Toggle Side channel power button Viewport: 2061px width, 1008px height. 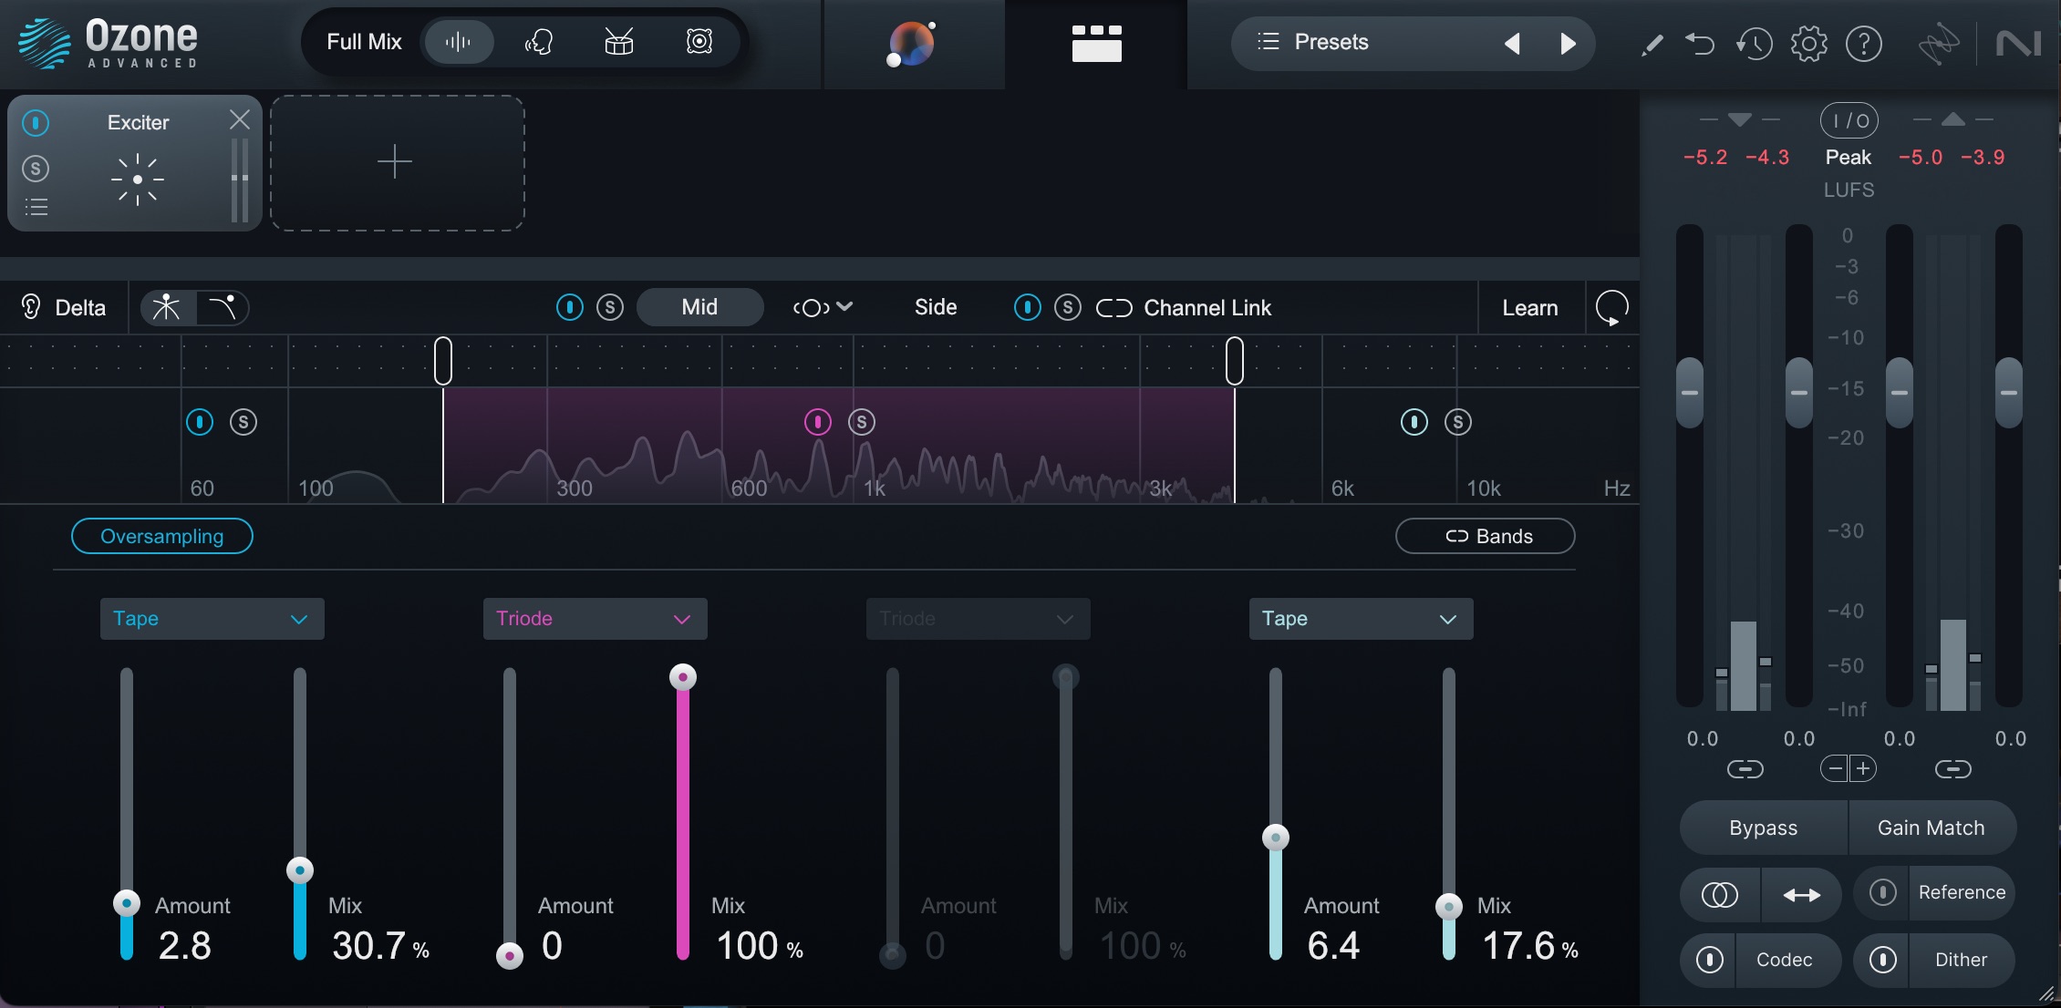(x=1028, y=307)
